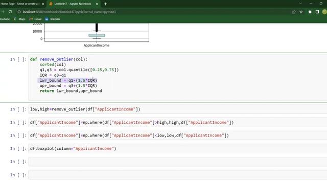Image resolution: width=327 pixels, height=184 pixels.
Task: Click the 'return lwr_bound,upr_bound' line
Action: [x=71, y=91]
